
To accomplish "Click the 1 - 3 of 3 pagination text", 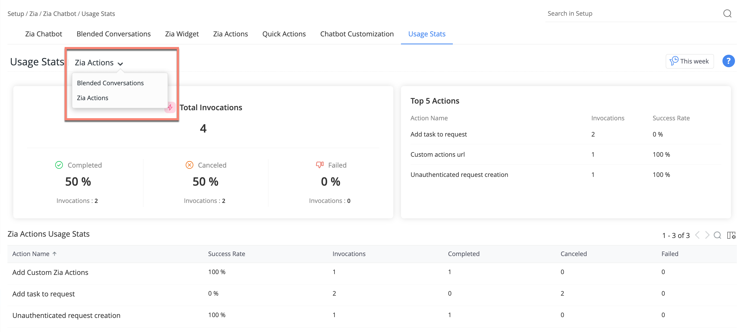I will click(676, 236).
